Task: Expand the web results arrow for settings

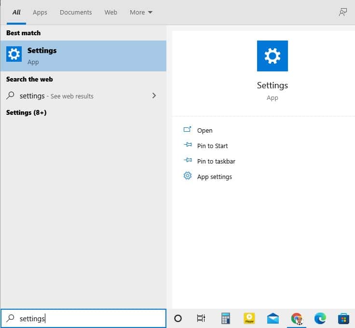Action: point(154,96)
